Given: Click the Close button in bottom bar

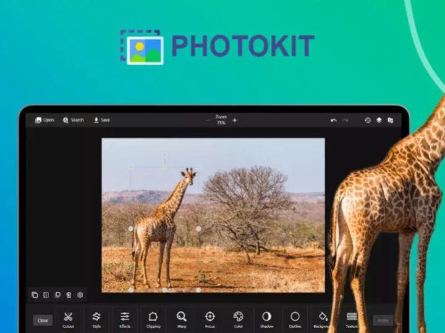Looking at the screenshot, I should click(x=43, y=320).
